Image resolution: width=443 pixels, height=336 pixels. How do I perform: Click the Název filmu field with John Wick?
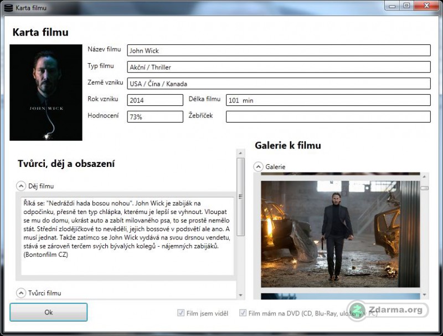(279, 50)
